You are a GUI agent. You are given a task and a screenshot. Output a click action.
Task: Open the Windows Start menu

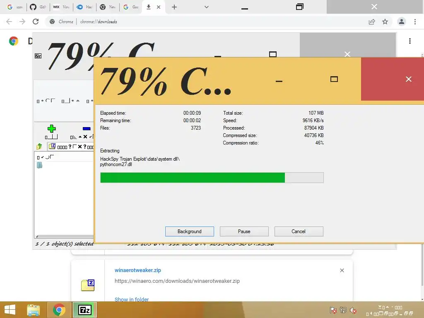pos(10,310)
